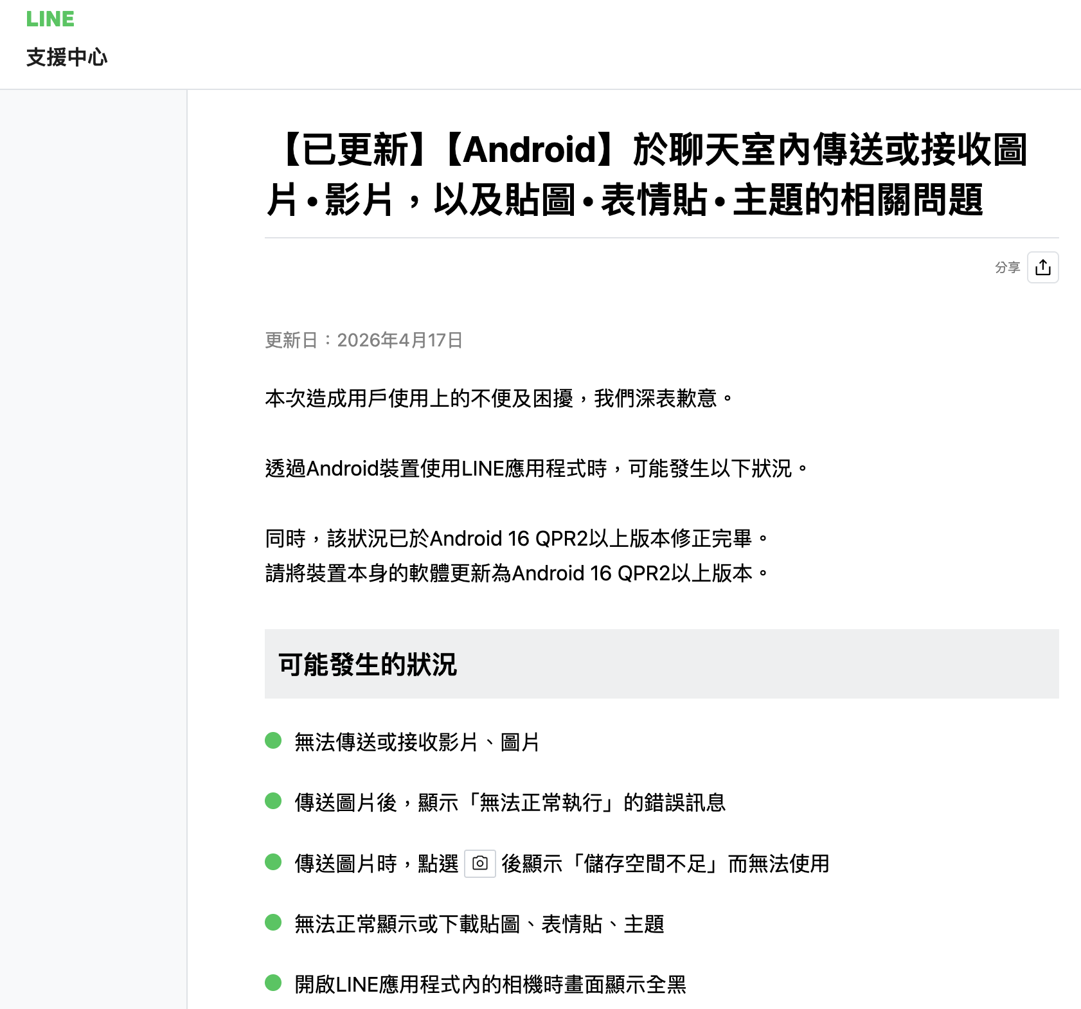Click the 可能發生的狀況 section header

pos(368,665)
